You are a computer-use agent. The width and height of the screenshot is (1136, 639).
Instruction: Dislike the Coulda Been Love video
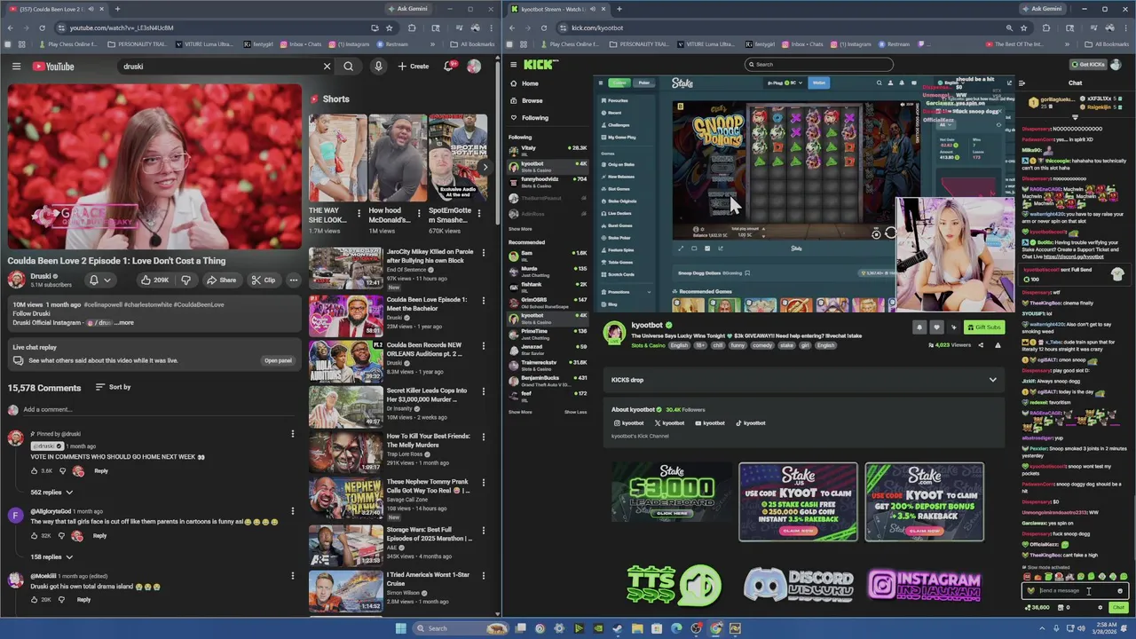186,280
